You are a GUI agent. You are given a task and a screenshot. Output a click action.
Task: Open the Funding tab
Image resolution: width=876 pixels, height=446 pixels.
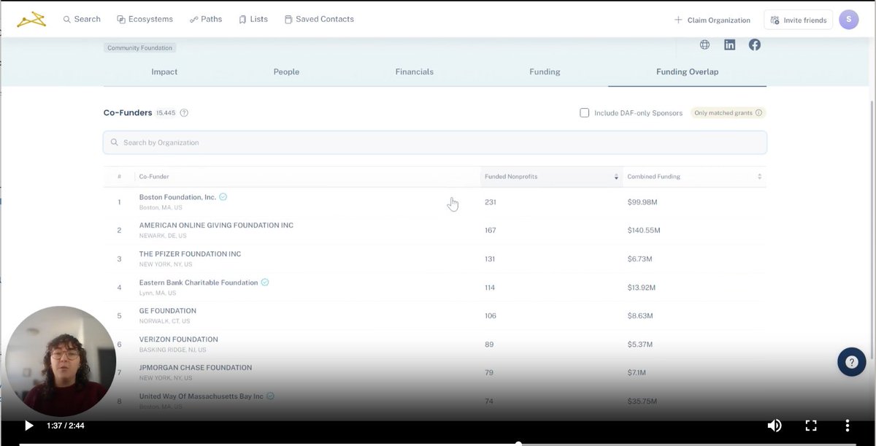pos(545,72)
